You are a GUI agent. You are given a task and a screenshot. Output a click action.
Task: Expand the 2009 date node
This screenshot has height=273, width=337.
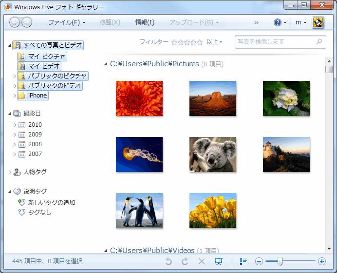click(x=15, y=135)
